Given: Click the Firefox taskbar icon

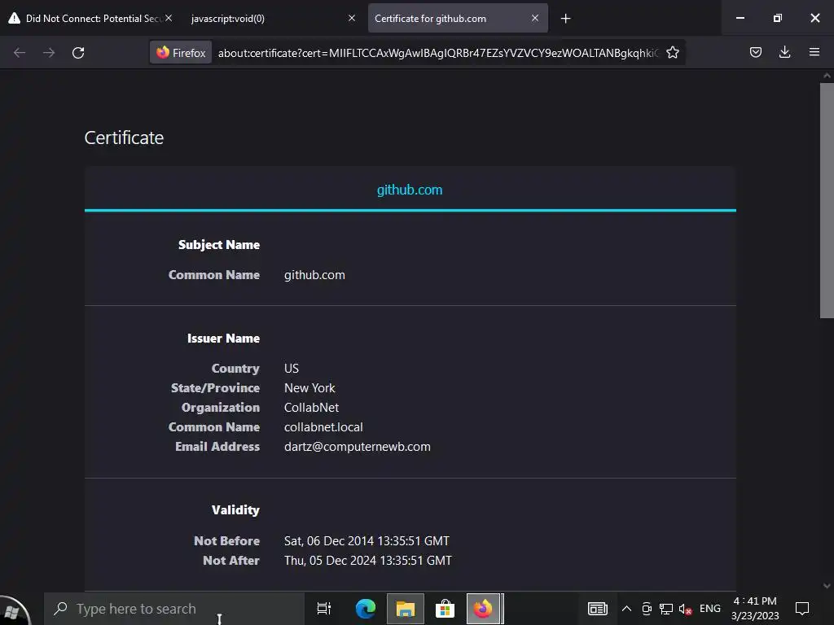Looking at the screenshot, I should click(484, 609).
